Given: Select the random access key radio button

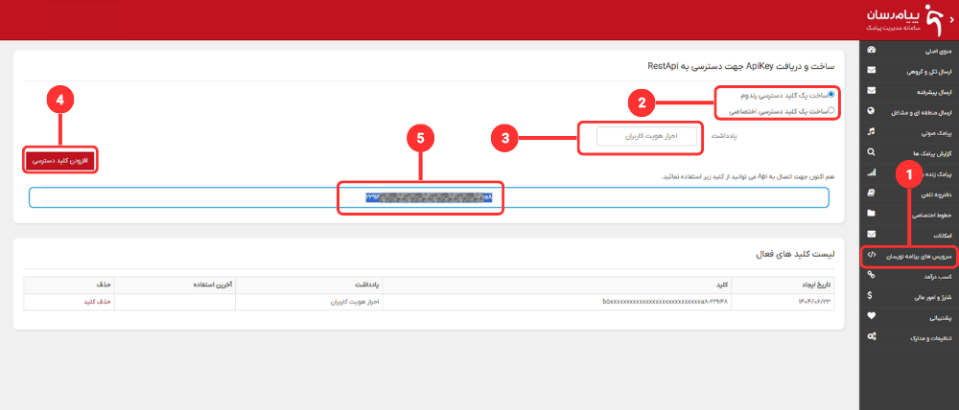Looking at the screenshot, I should pos(830,96).
